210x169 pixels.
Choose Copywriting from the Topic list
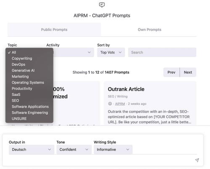click(x=29, y=58)
